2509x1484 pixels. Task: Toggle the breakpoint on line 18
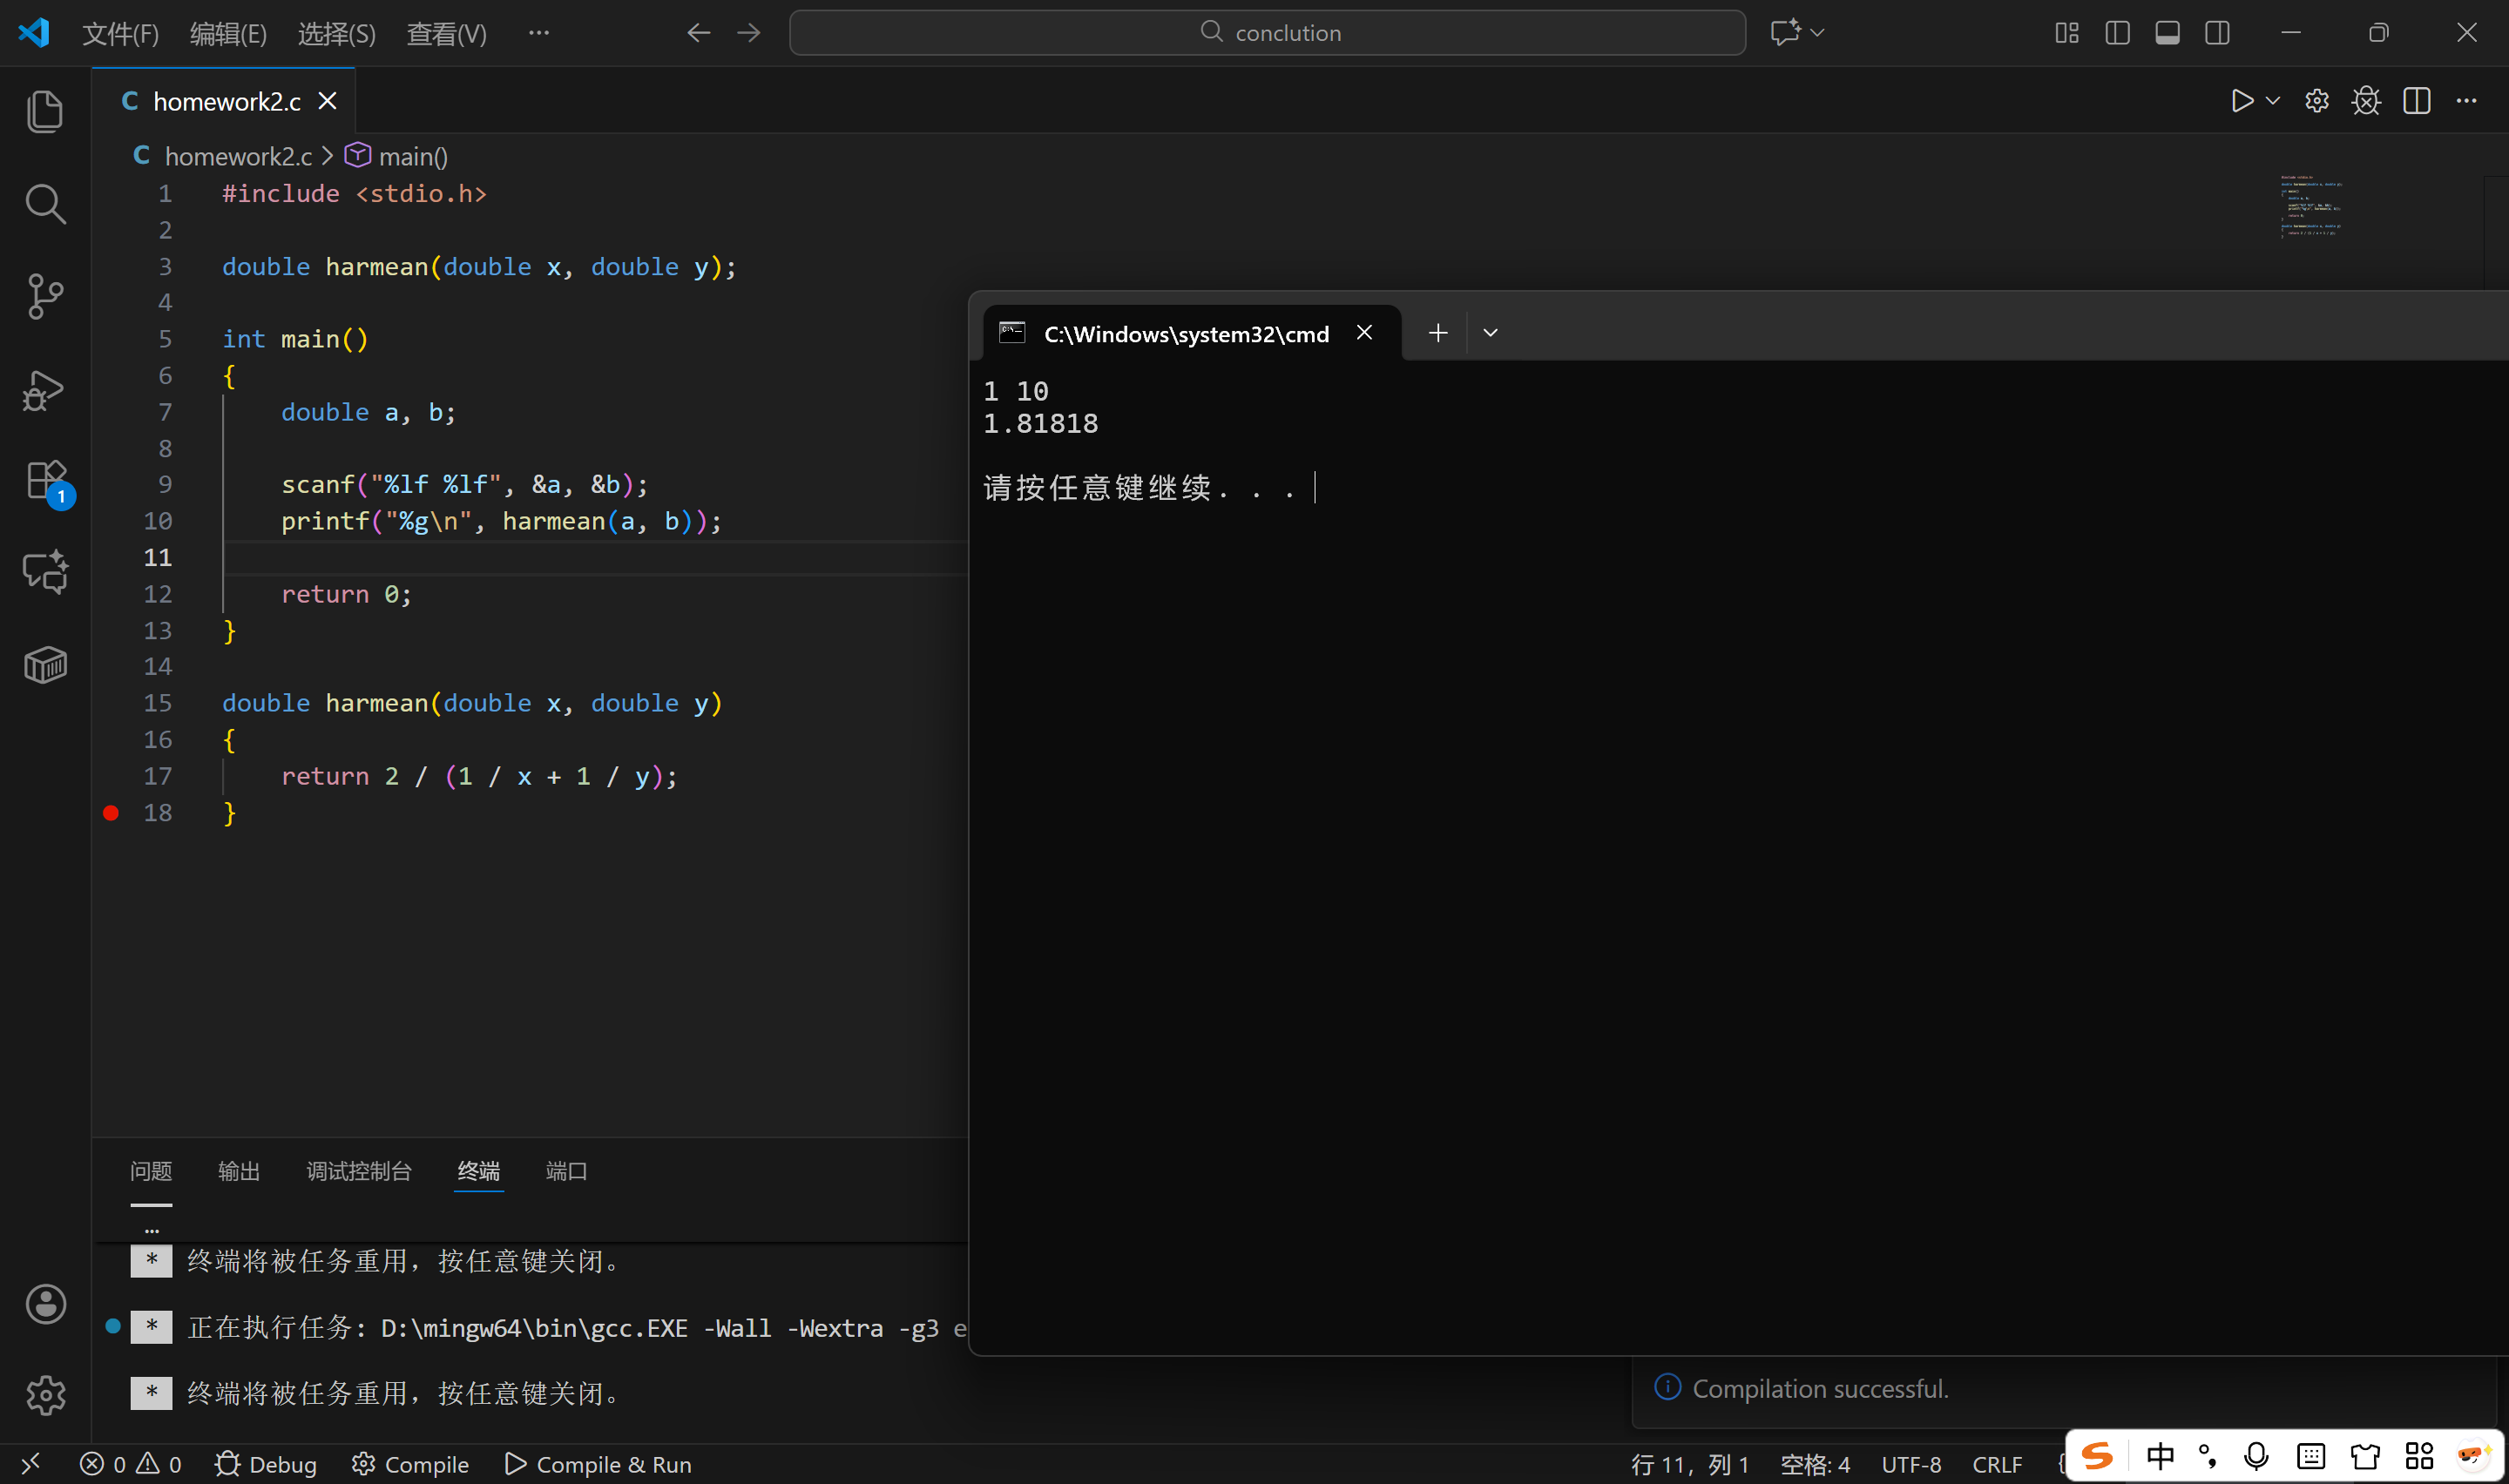click(111, 813)
